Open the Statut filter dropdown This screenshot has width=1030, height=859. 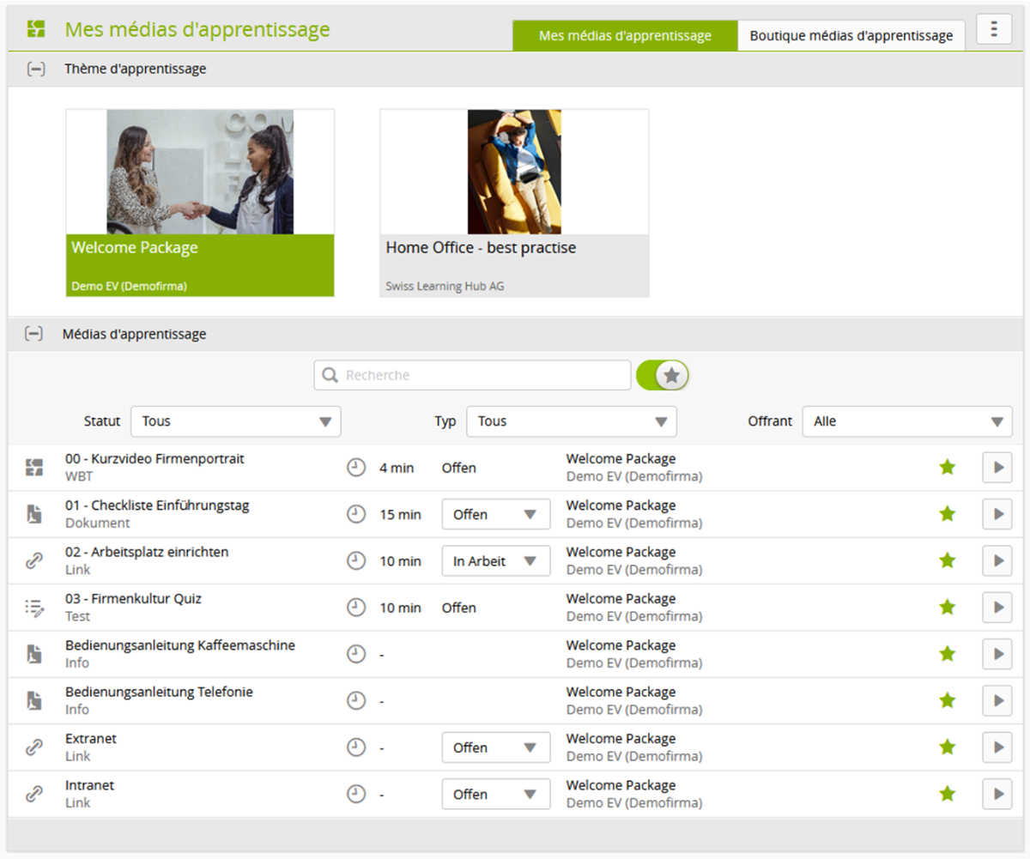pos(236,421)
